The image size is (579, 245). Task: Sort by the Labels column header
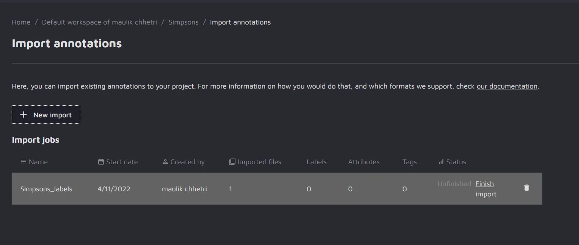click(x=316, y=162)
